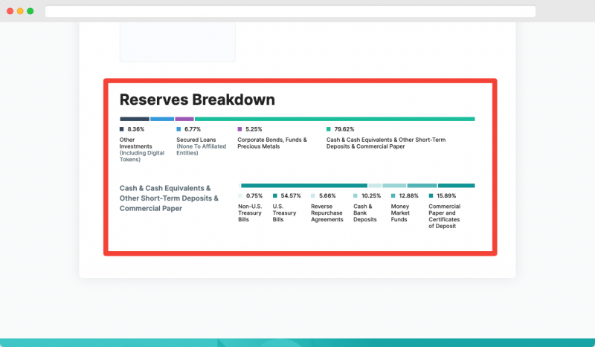
Task: Click Corporate Bonds, Funds & Precious Metals label
Action: [272, 143]
